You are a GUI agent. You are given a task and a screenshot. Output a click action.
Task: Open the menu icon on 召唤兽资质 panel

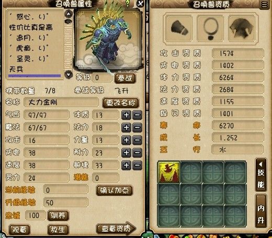click(x=265, y=4)
